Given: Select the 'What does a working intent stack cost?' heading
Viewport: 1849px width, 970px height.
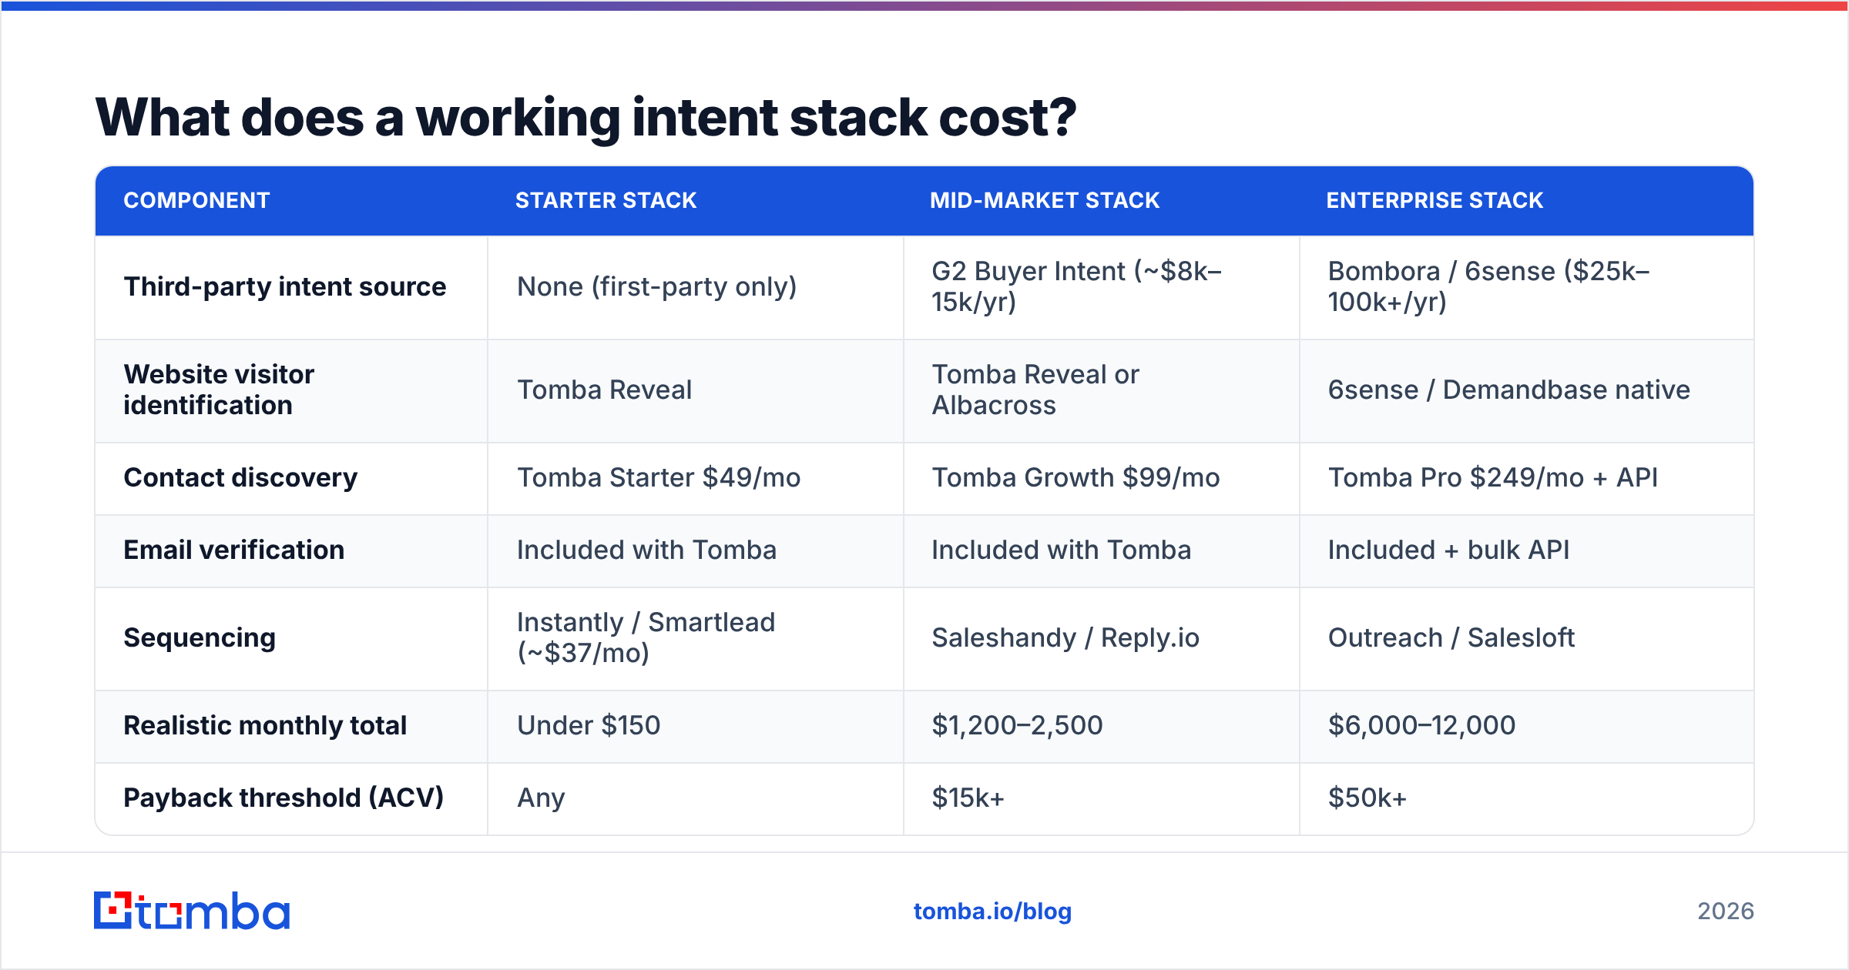Looking at the screenshot, I should coord(586,118).
